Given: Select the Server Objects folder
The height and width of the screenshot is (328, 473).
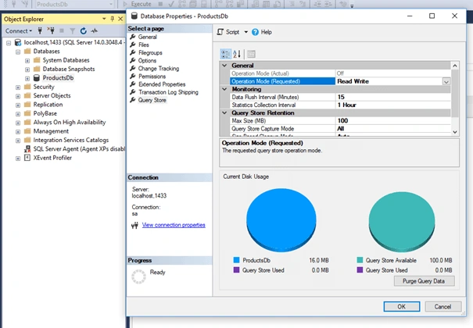Looking at the screenshot, I should 52,95.
